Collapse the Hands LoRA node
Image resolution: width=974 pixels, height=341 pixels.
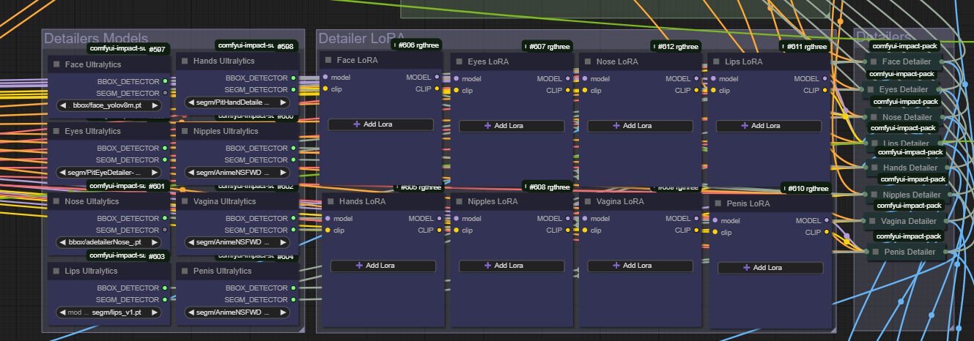331,201
